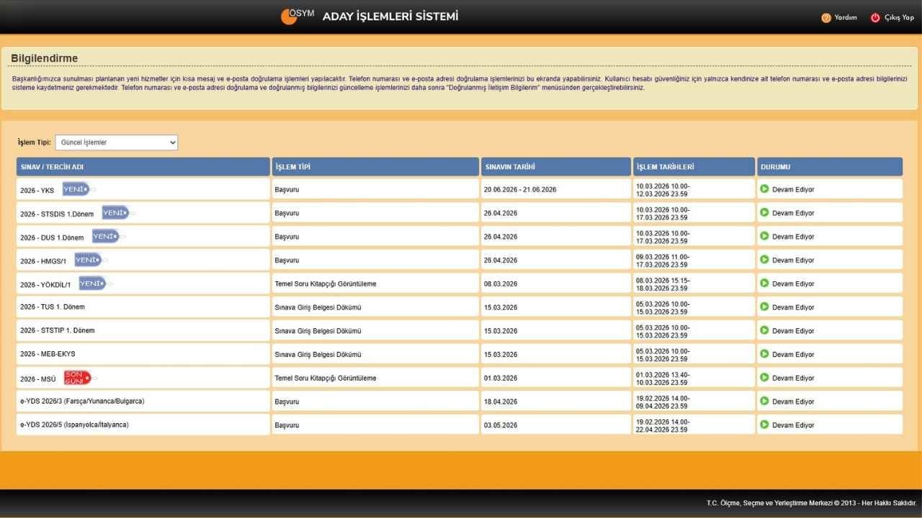Click green status icon for e-YDS 2026/5 row
This screenshot has height=518, width=922.
point(764,424)
